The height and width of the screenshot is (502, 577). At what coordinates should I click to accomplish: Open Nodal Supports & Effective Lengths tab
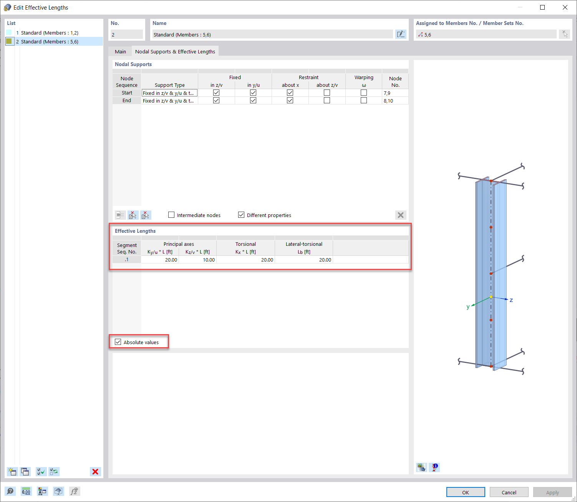click(175, 51)
